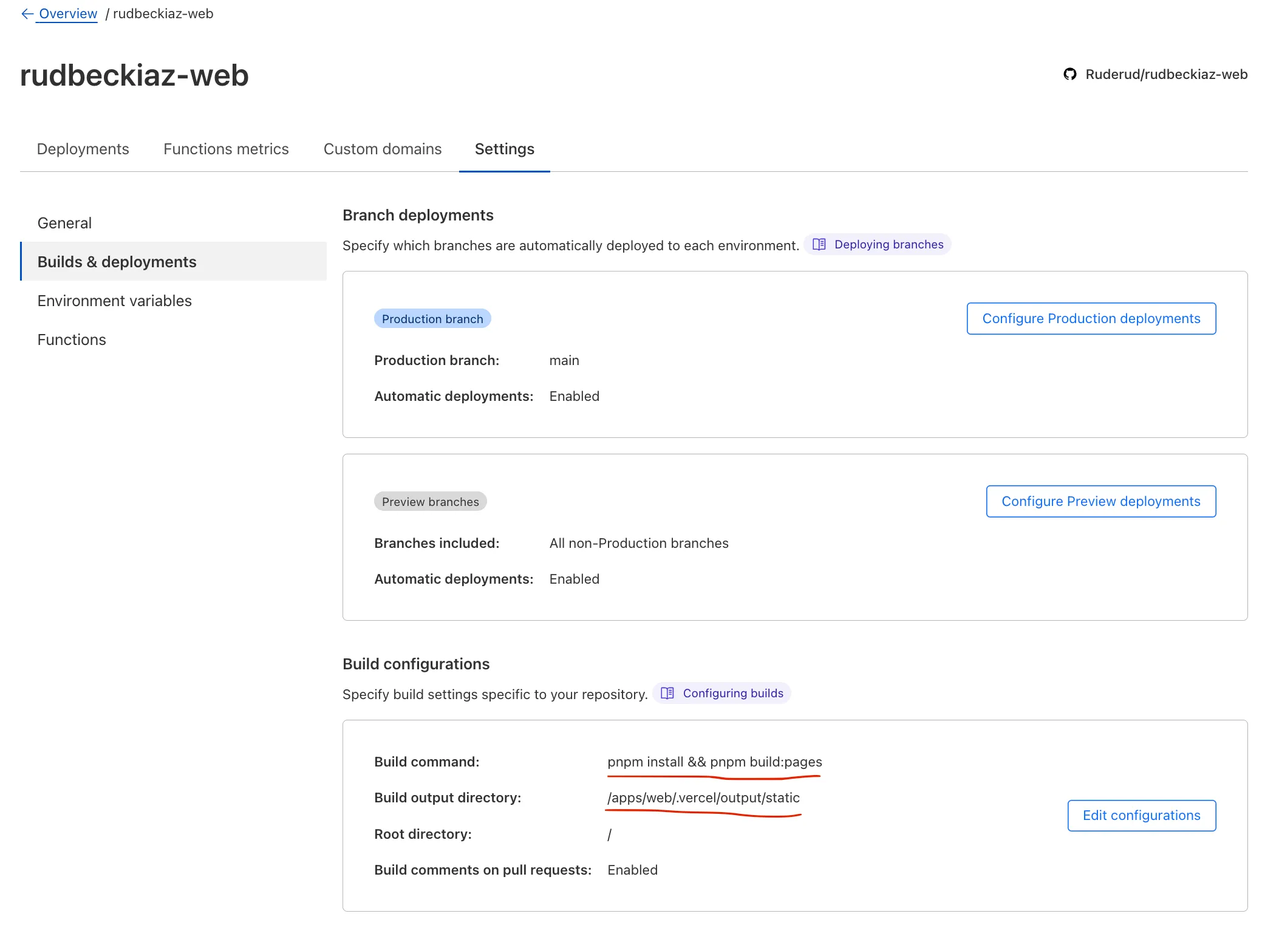Image resolution: width=1262 pixels, height=939 pixels.
Task: Click Configure Preview deployments button
Action: pos(1101,501)
